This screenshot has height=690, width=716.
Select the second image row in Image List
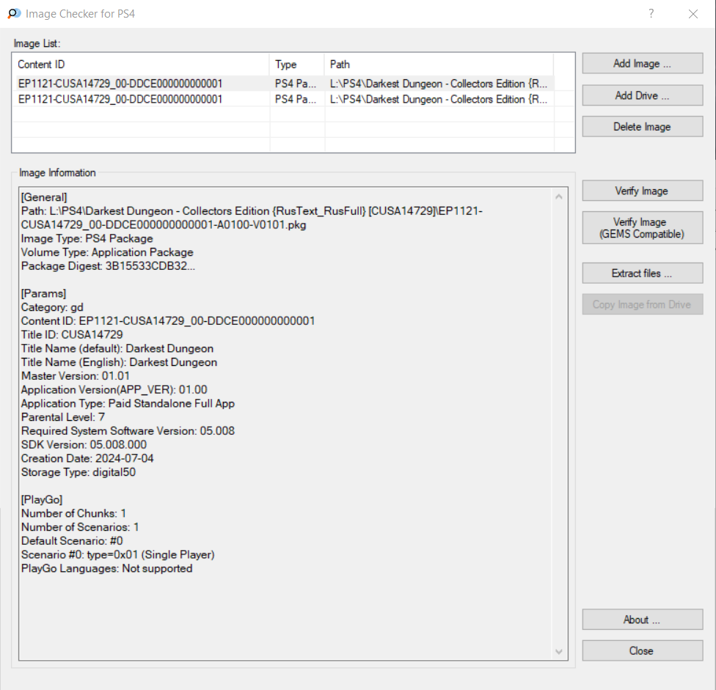284,99
